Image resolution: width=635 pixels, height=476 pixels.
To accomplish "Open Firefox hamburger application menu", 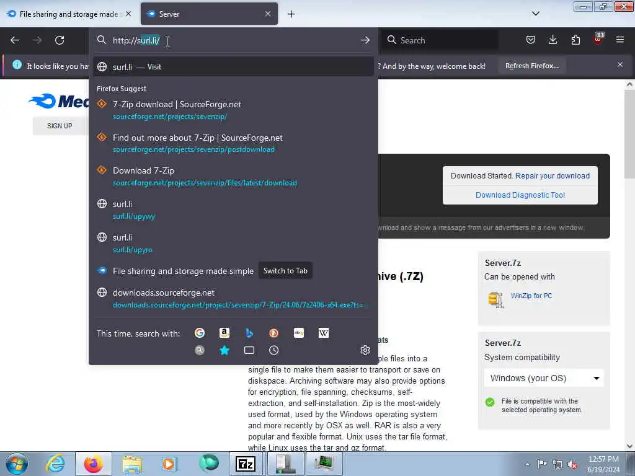I will coord(620,40).
